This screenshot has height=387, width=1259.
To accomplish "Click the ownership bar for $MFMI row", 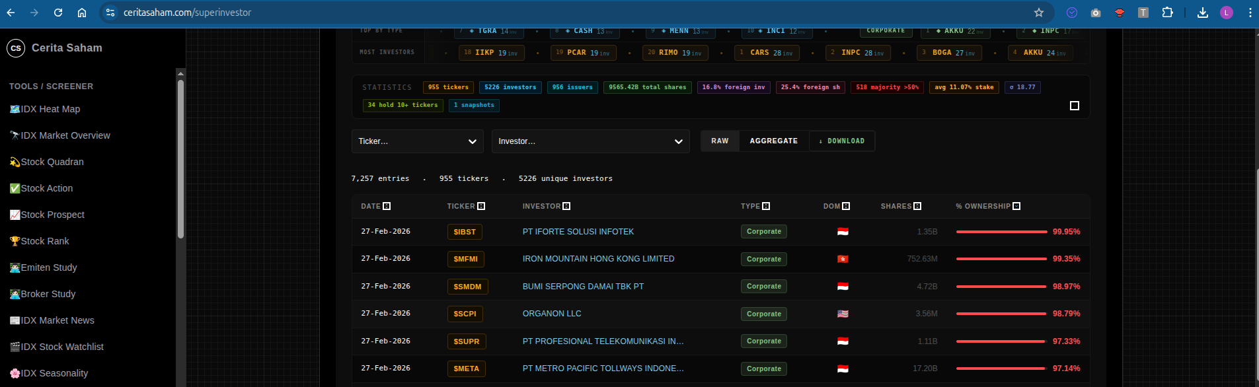I will (x=1001, y=259).
